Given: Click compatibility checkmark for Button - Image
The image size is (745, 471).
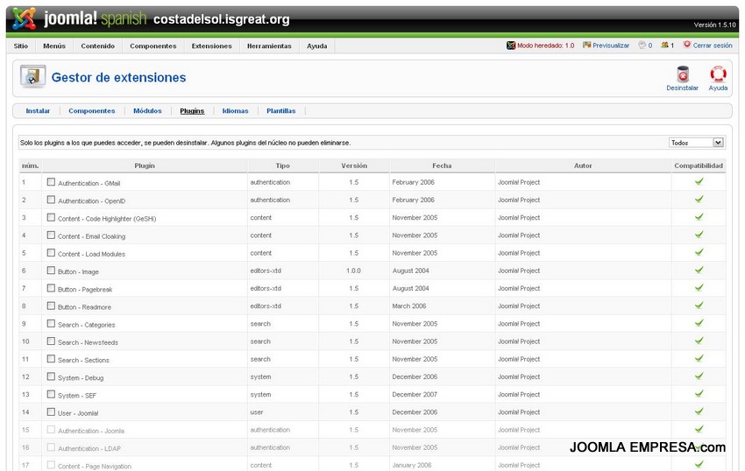Looking at the screenshot, I should [x=699, y=270].
